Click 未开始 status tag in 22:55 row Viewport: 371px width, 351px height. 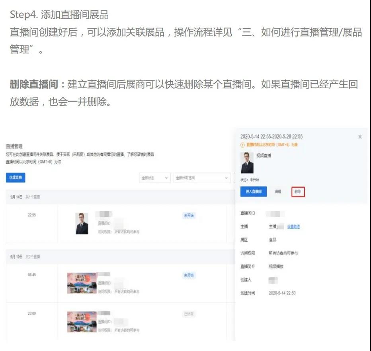click(189, 215)
